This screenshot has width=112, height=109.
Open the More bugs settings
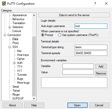click(23, 83)
